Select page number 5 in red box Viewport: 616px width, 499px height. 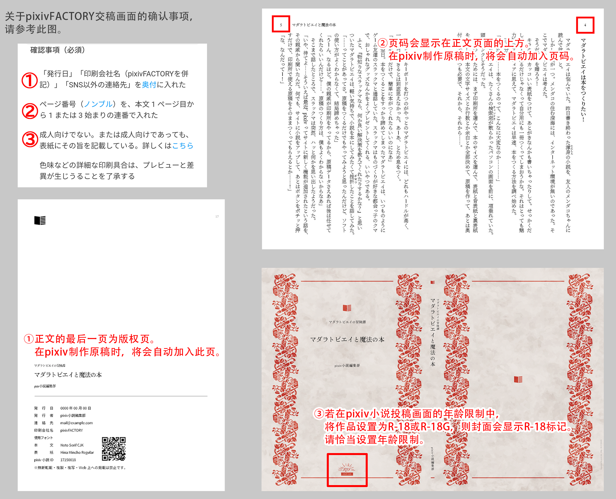(281, 25)
